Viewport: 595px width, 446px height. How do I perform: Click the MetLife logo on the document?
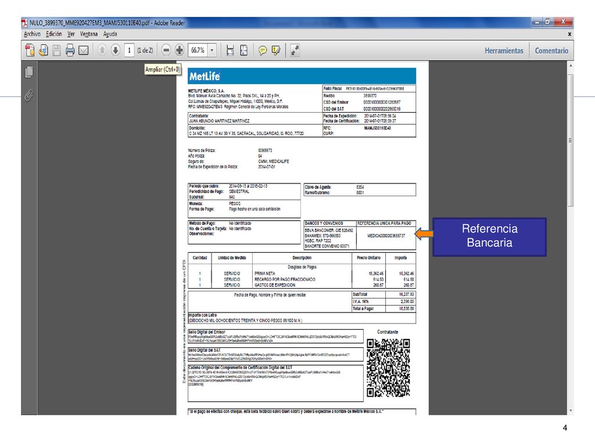point(205,77)
